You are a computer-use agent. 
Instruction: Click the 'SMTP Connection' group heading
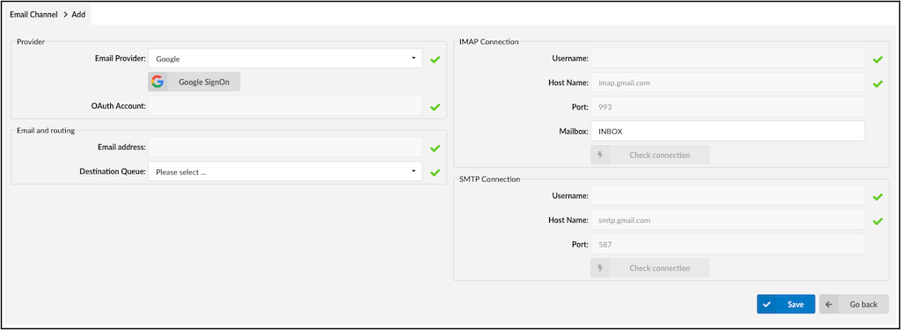489,179
